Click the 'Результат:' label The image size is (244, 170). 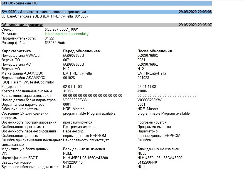tap(10, 34)
